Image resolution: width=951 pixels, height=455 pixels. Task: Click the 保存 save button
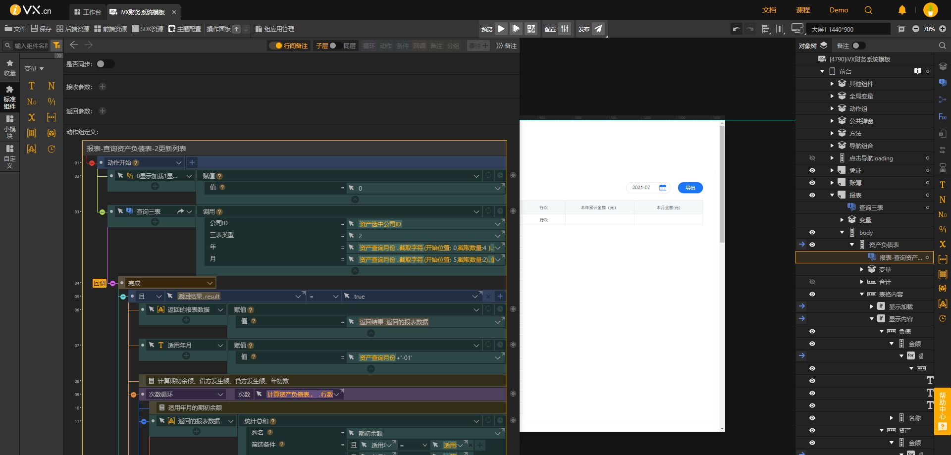(41, 29)
